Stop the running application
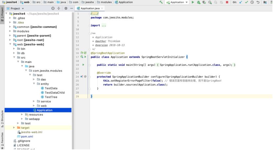 (227, 2)
